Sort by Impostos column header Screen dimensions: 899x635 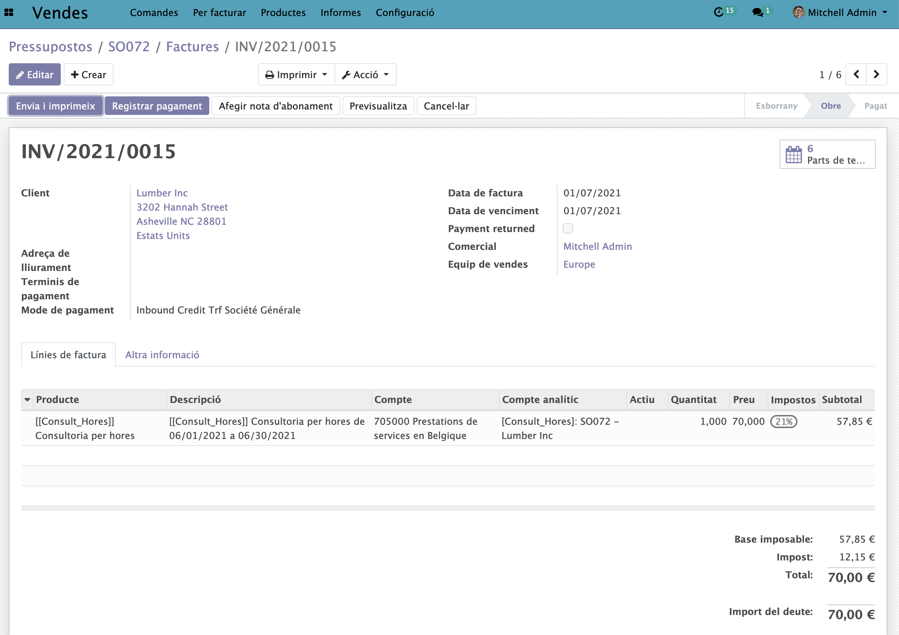coord(793,399)
